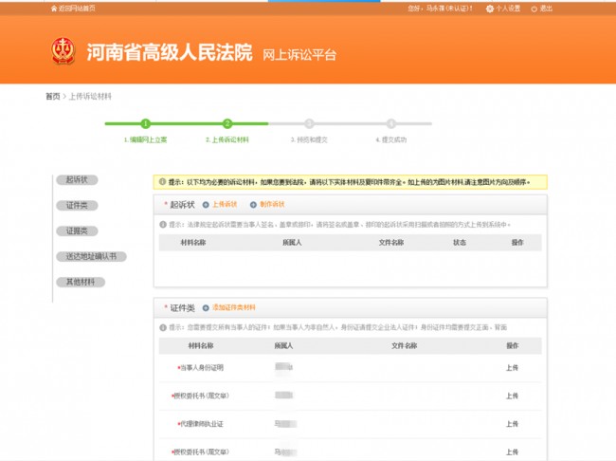The height and width of the screenshot is (461, 616).
Task: Click 上传 for 当事人身份证明 row
Action: click(512, 368)
